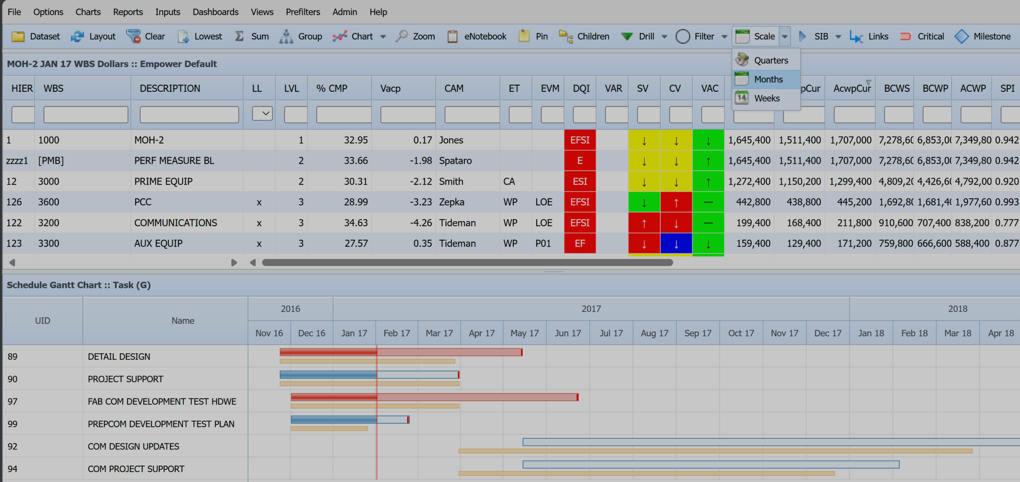Image resolution: width=1020 pixels, height=482 pixels.
Task: Pin the current view
Action: (x=533, y=36)
